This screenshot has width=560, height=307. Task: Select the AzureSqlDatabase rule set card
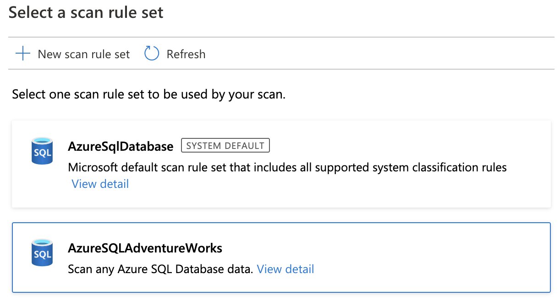[x=281, y=164]
